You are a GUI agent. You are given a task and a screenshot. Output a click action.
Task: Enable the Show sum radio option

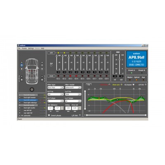pyautogui.click(x=121, y=85)
